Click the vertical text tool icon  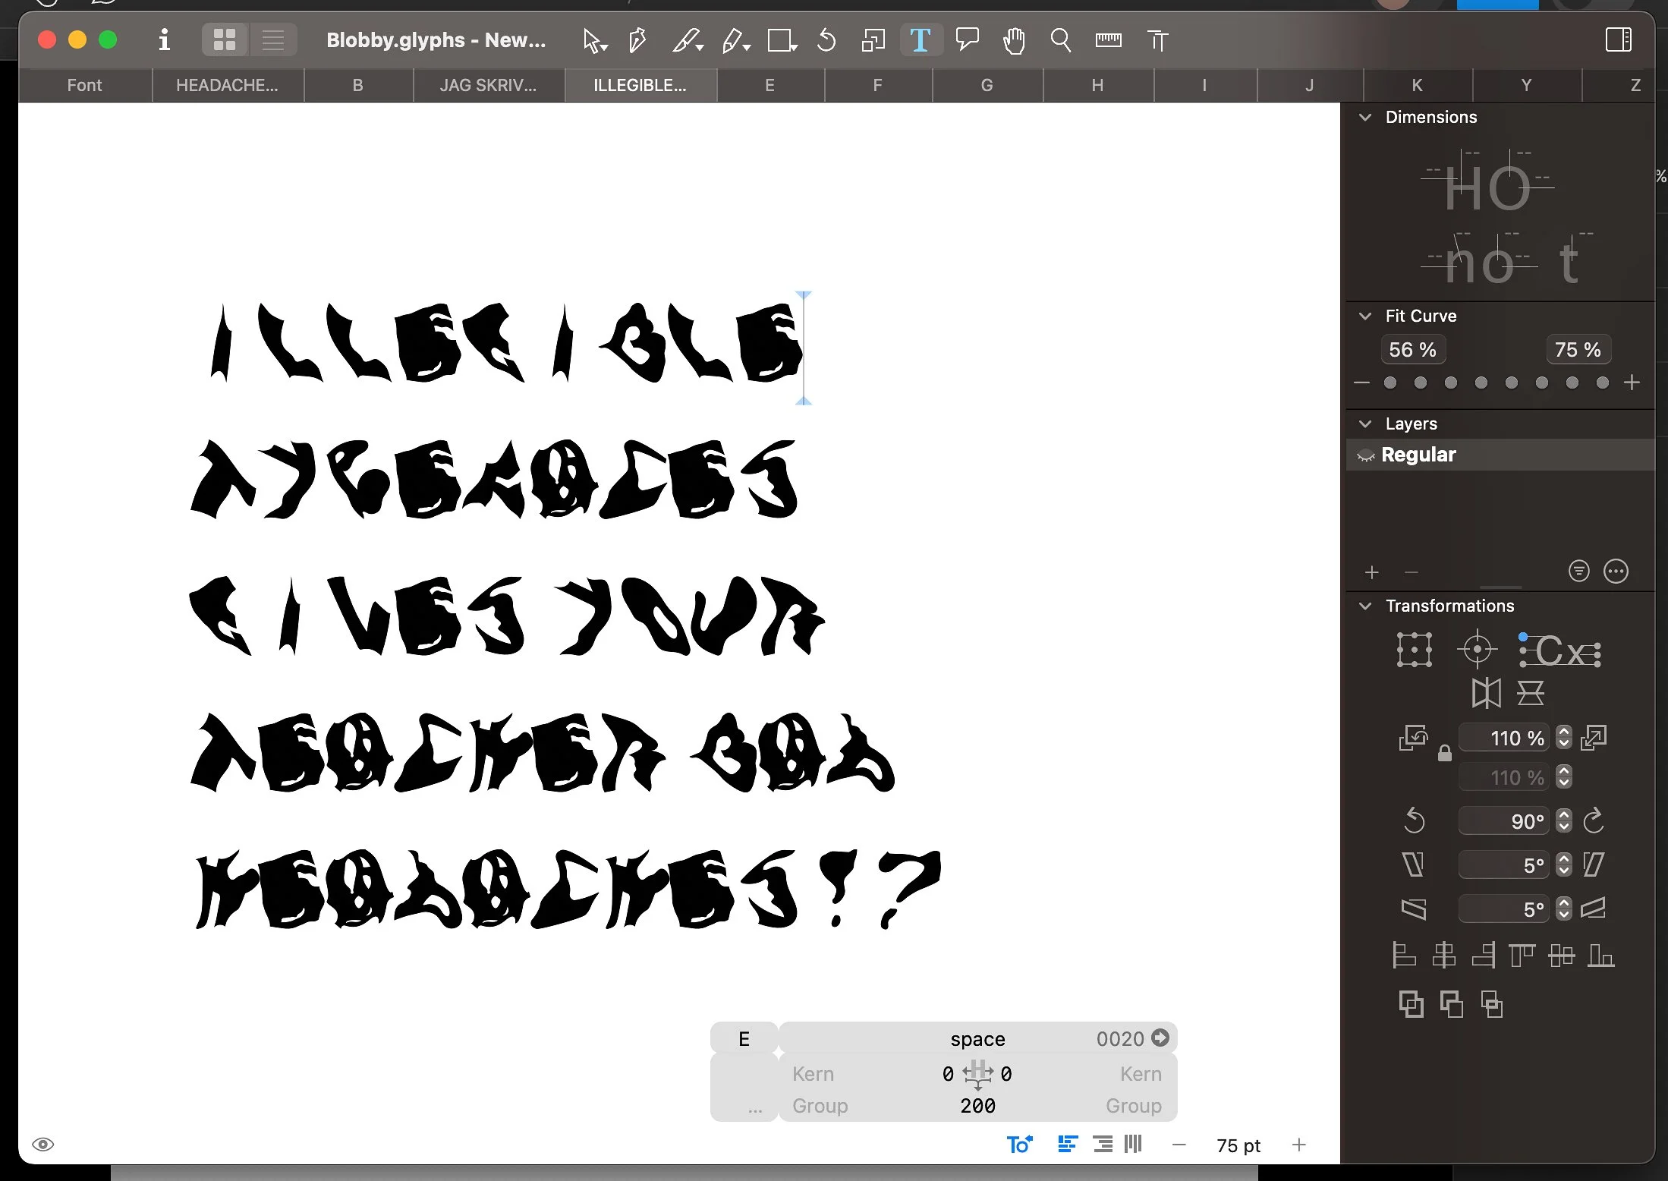[x=1157, y=40]
